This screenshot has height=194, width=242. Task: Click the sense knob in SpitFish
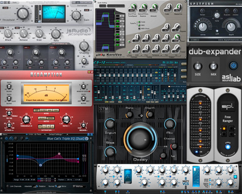tap(203, 27)
